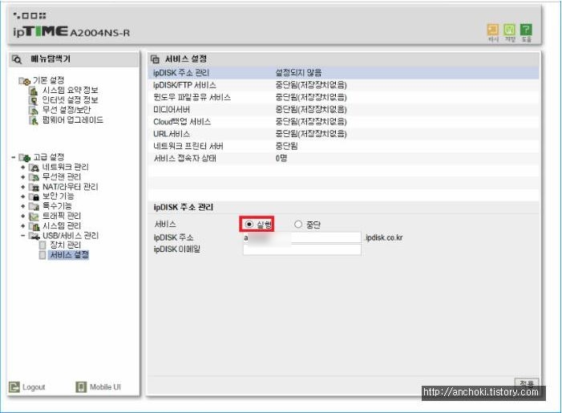The width and height of the screenshot is (562, 413).
Task: Click the 0명 connected users value
Action: 281,158
